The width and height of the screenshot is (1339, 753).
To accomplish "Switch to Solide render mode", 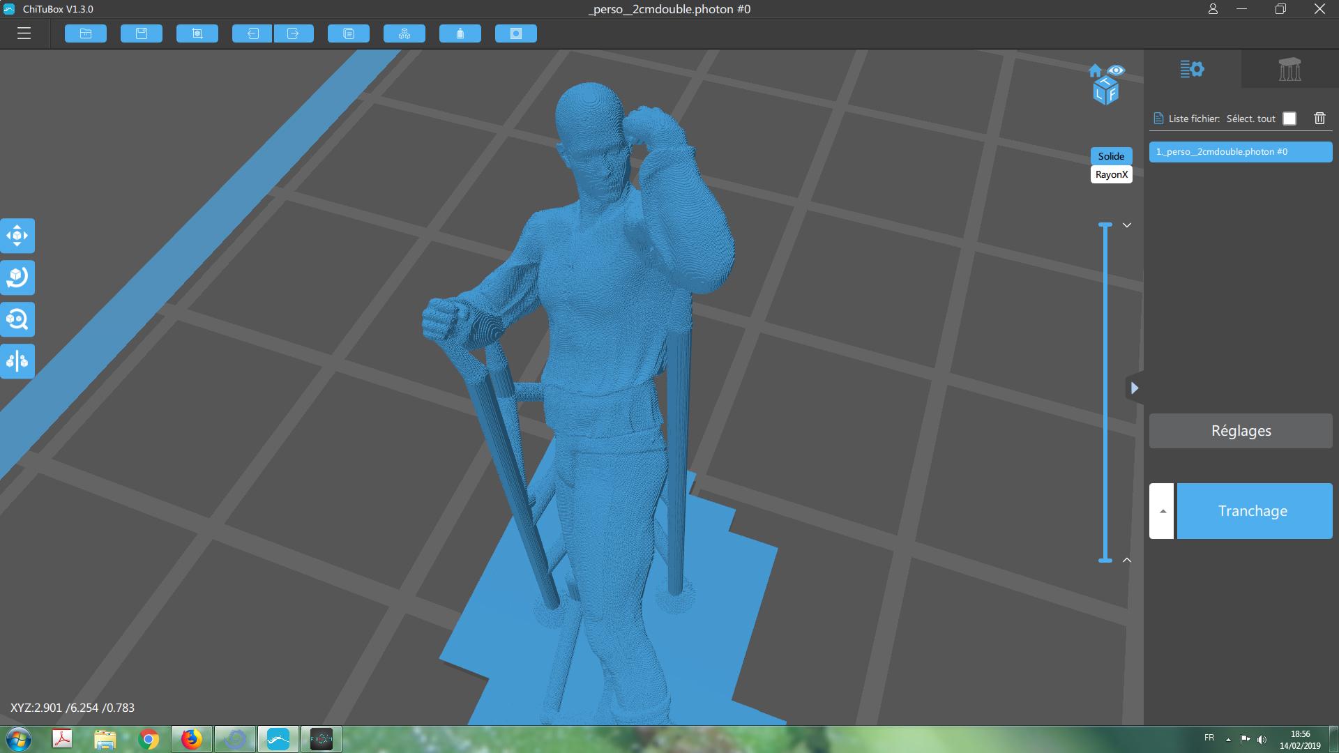I will [1111, 156].
